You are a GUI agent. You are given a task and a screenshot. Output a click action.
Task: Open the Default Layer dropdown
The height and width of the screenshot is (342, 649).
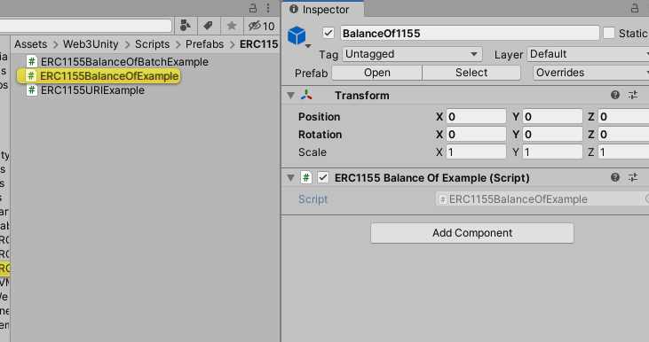point(588,54)
